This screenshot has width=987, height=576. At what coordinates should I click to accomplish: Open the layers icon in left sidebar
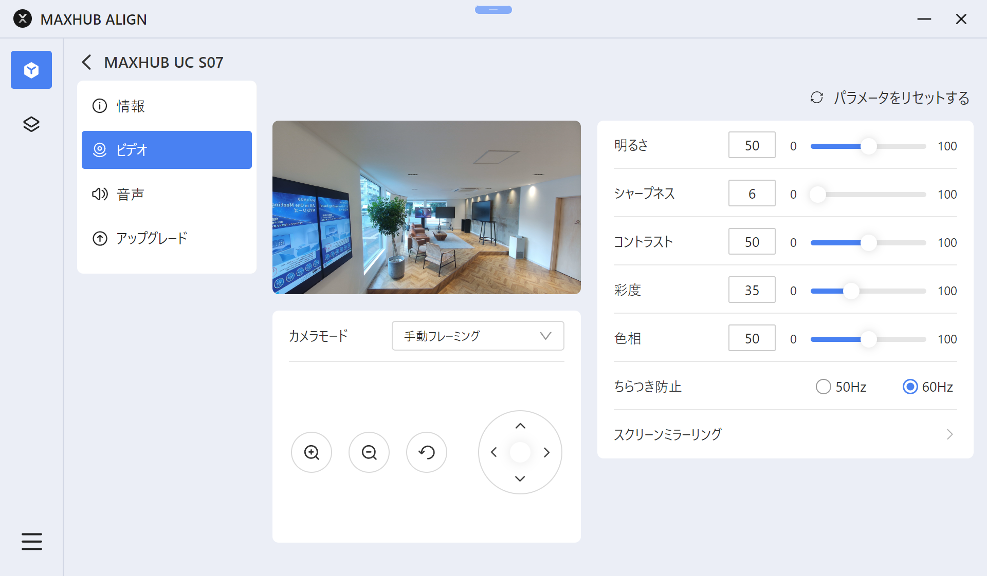point(31,124)
